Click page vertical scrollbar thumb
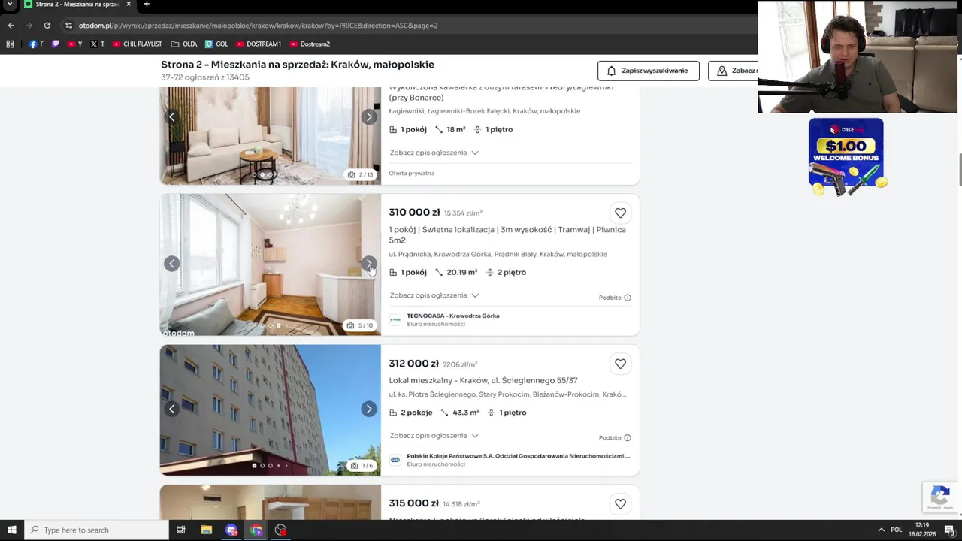962x541 pixels. [960, 170]
